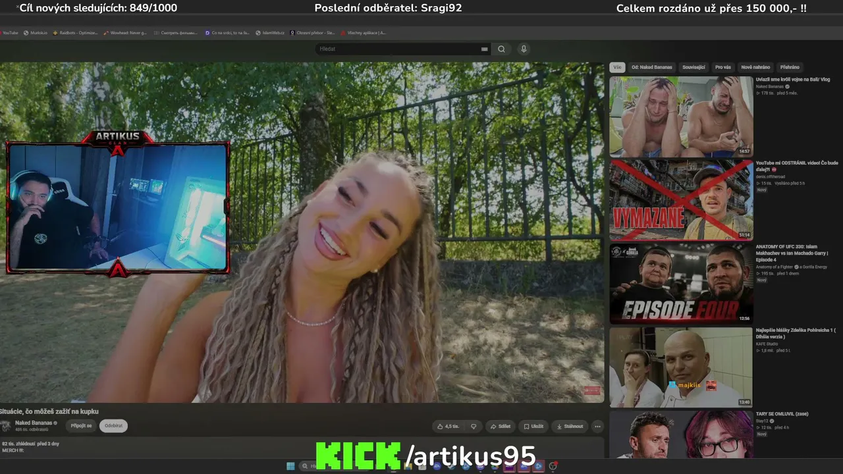Click the Uložit save button

533,426
